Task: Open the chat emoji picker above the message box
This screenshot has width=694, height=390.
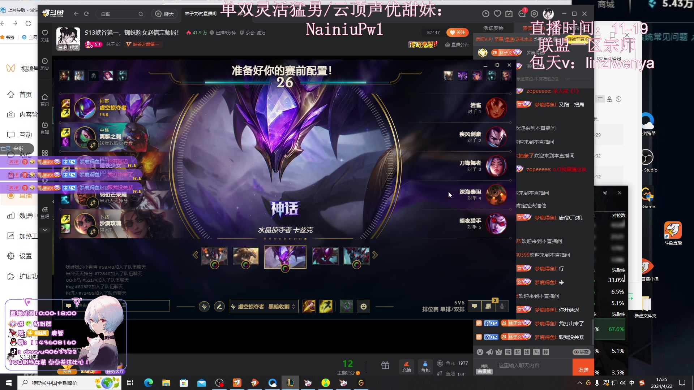Action: click(480, 352)
